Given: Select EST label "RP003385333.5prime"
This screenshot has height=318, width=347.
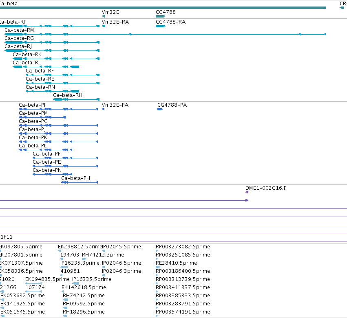Looking at the screenshot, I should click(183, 296).
